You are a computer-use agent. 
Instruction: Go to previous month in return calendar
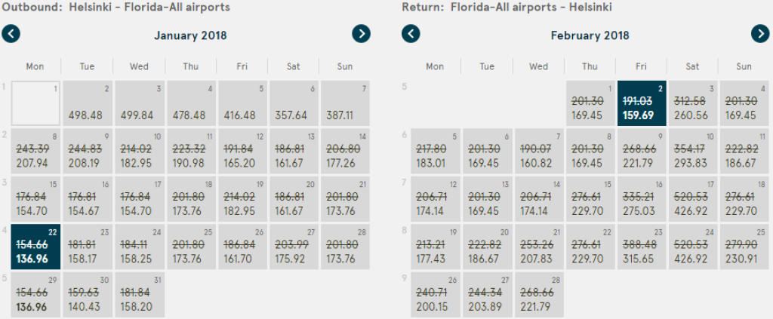410,34
